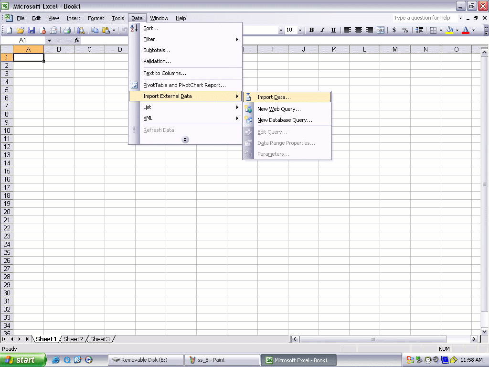Image resolution: width=489 pixels, height=367 pixels.
Task: Select New Web Query menu item
Action: point(279,109)
